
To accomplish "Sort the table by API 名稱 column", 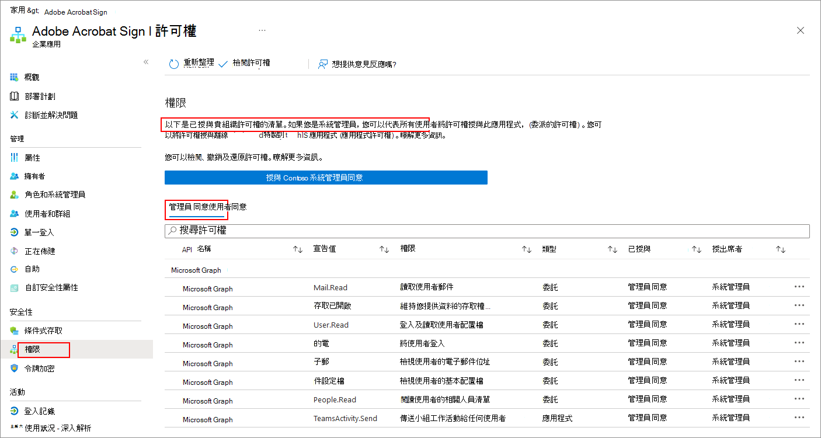I will click(298, 249).
